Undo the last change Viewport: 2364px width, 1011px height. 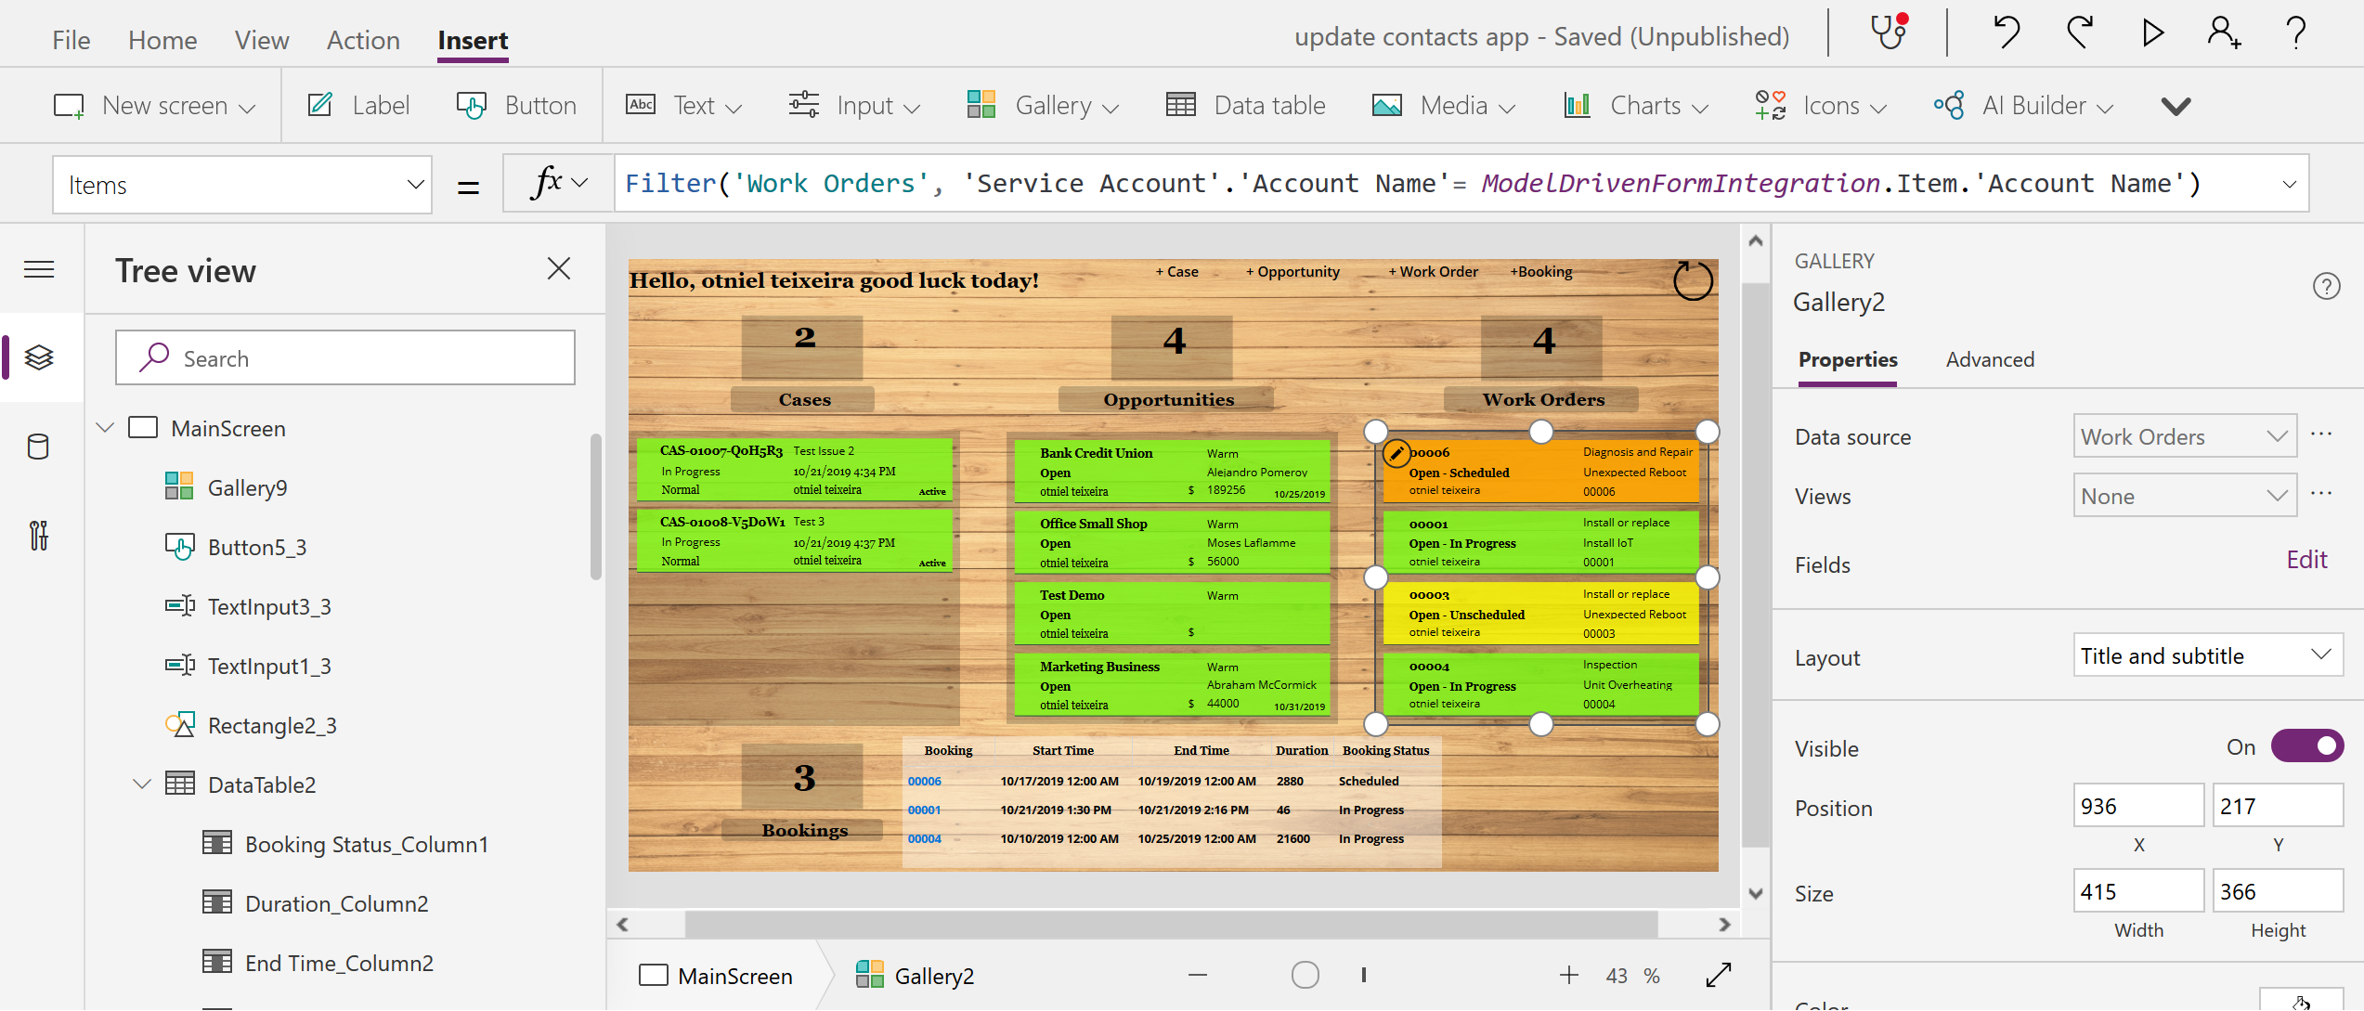coord(2006,33)
